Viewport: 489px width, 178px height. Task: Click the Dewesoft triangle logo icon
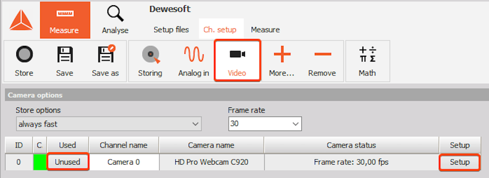[x=21, y=21]
